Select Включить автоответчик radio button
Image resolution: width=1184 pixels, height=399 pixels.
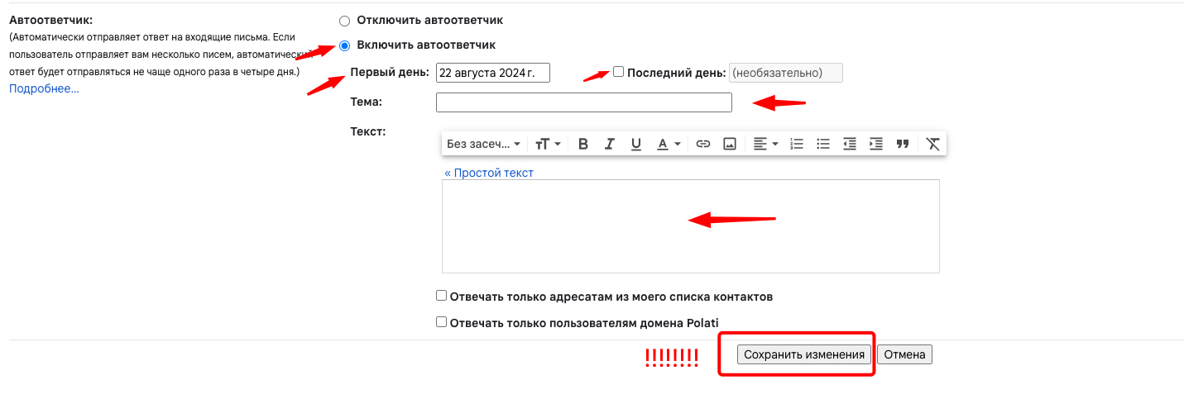coord(345,45)
